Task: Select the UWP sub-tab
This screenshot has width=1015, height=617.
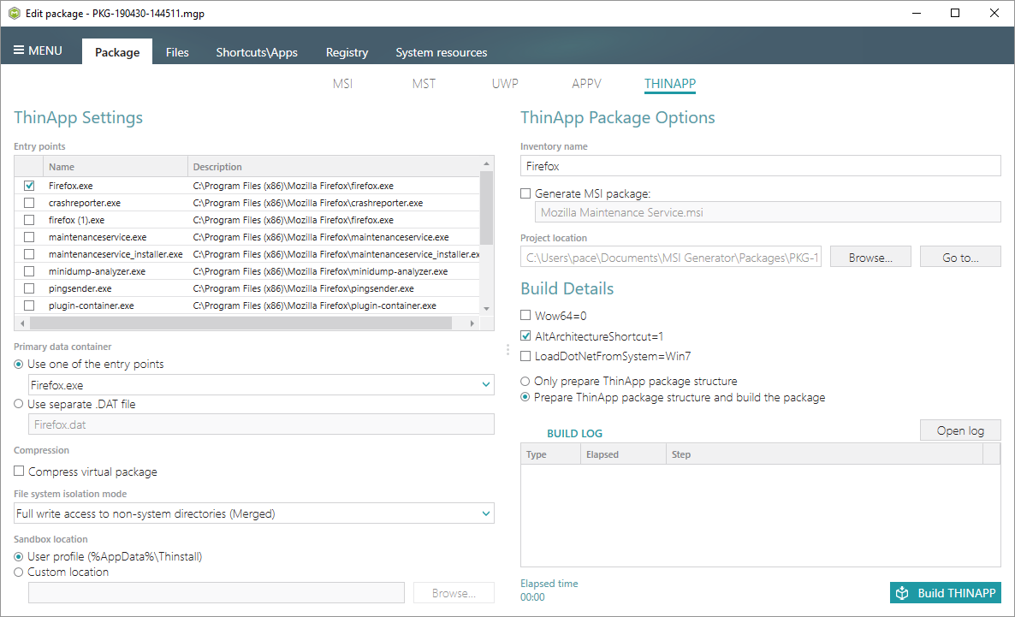Action: point(505,84)
